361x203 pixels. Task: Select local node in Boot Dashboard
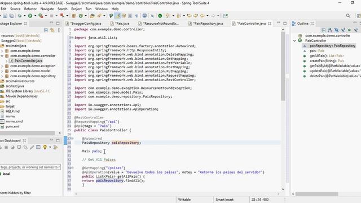[x=6, y=174]
